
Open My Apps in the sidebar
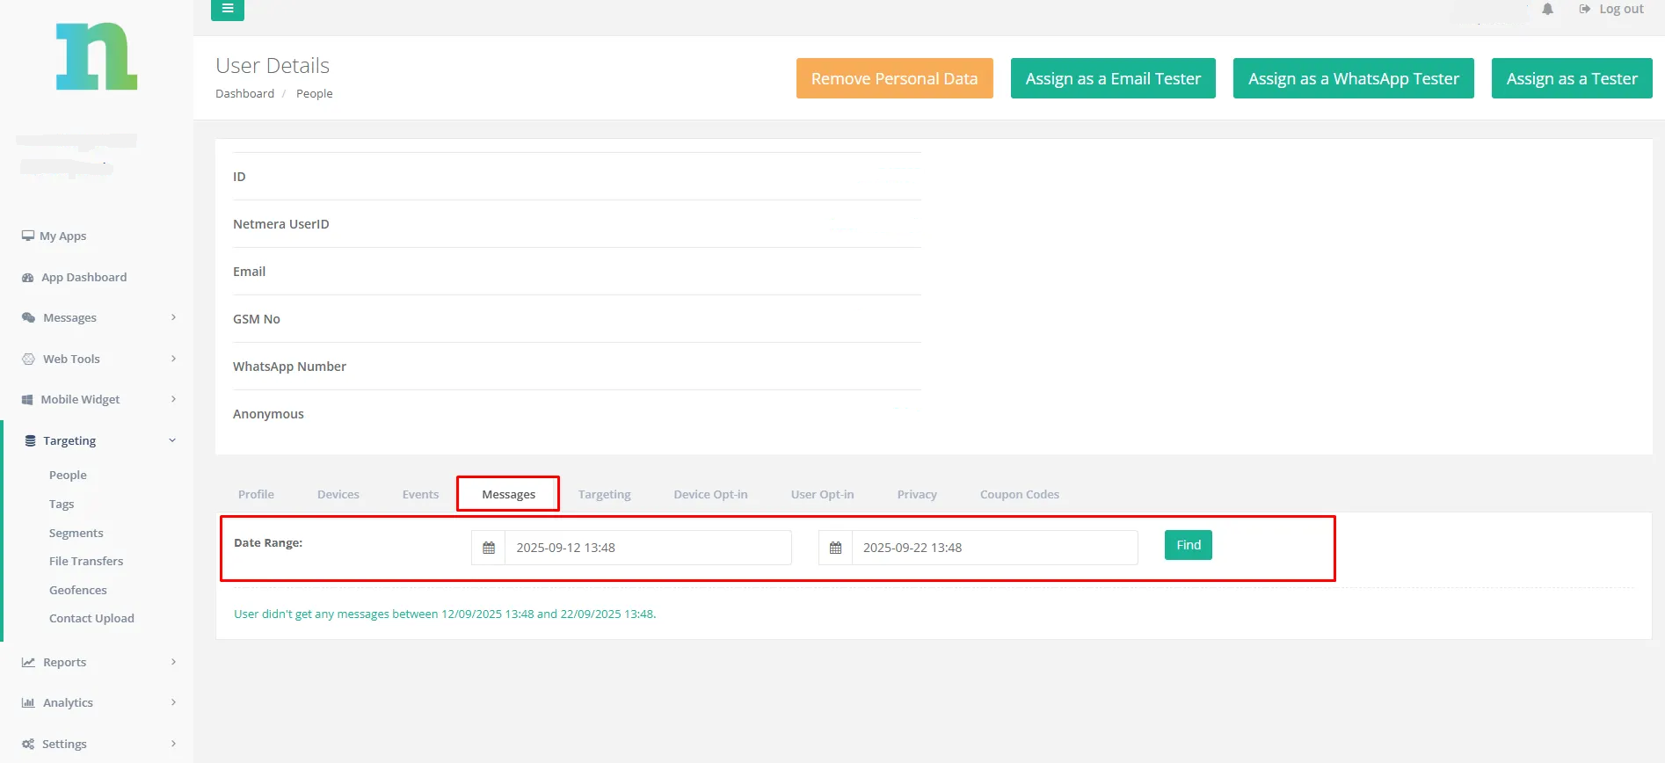point(62,236)
